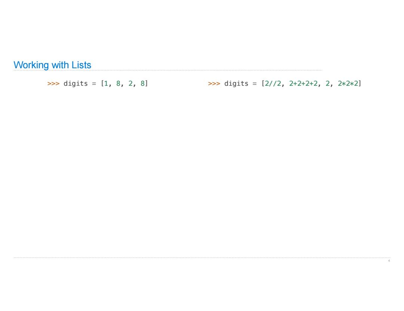The height and width of the screenshot is (311, 404).
Task: Click the closing bracket after 2*2*2
Action: [x=360, y=84]
